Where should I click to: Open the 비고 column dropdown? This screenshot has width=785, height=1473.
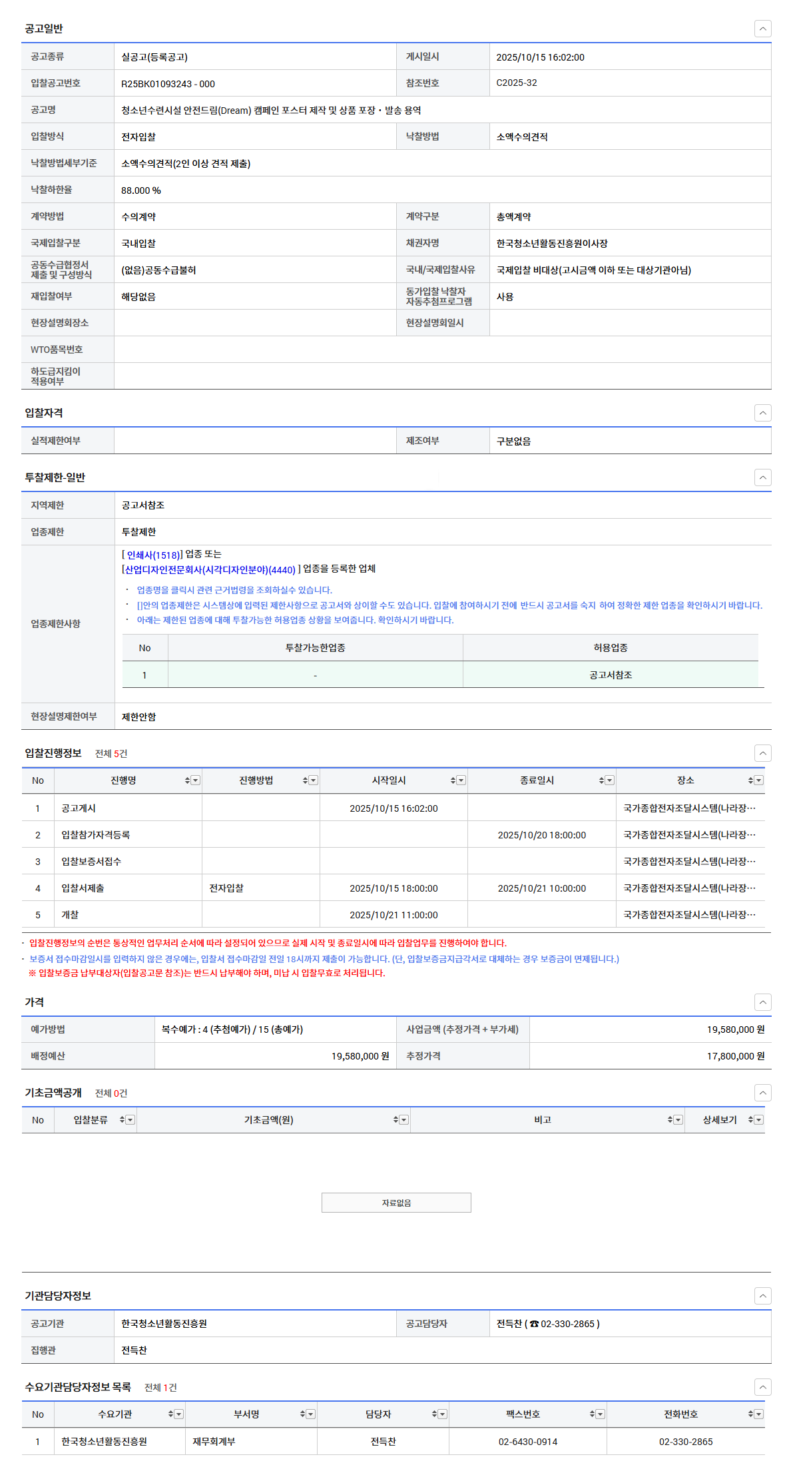[x=678, y=1120]
